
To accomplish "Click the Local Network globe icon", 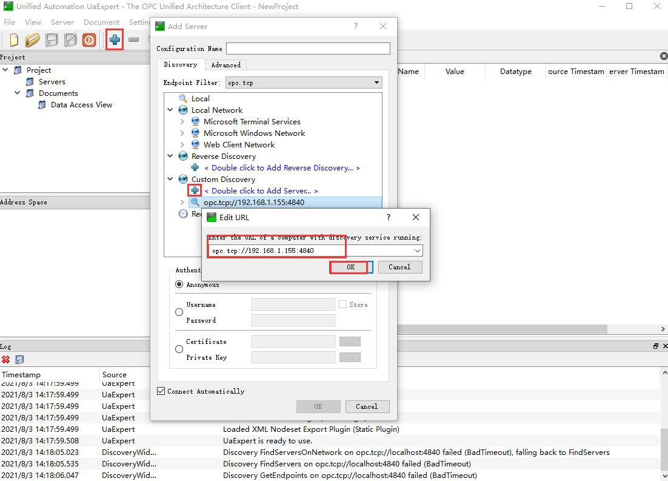I will point(183,110).
